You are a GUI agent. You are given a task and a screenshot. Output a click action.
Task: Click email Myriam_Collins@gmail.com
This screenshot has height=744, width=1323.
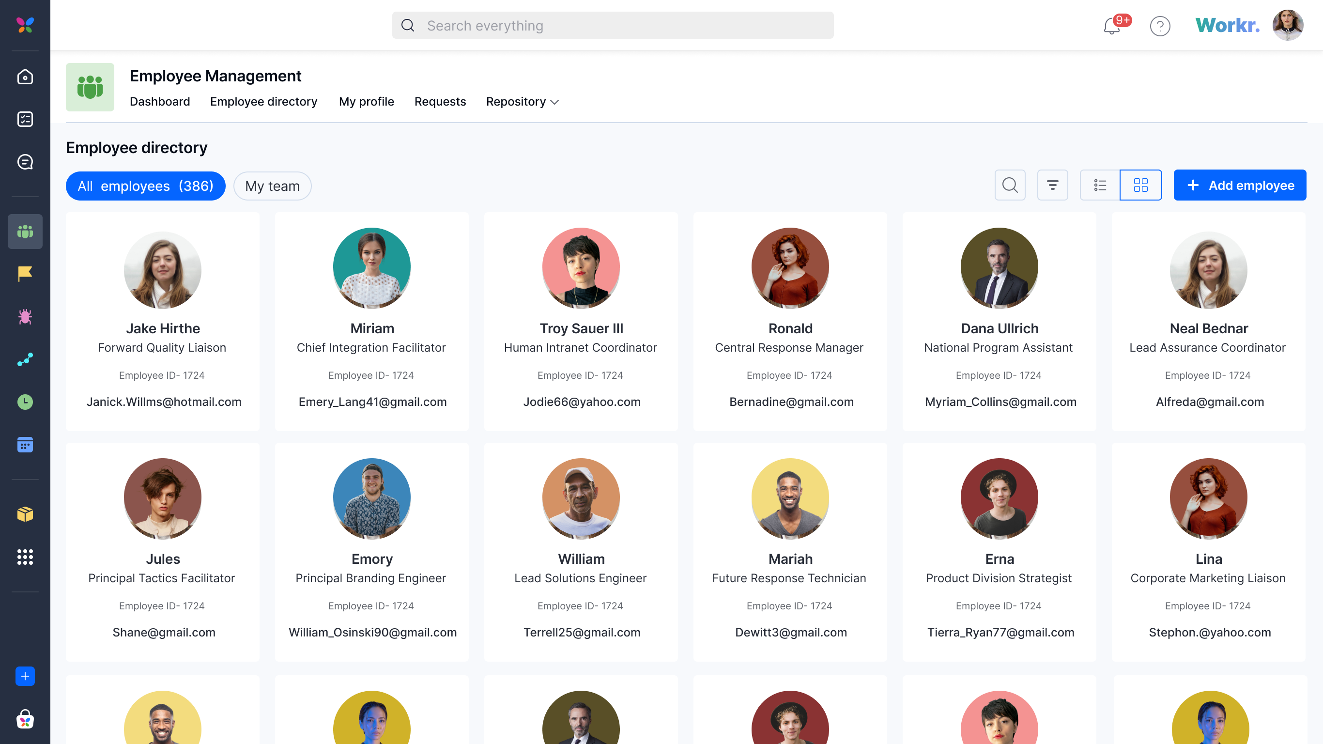[1000, 402]
